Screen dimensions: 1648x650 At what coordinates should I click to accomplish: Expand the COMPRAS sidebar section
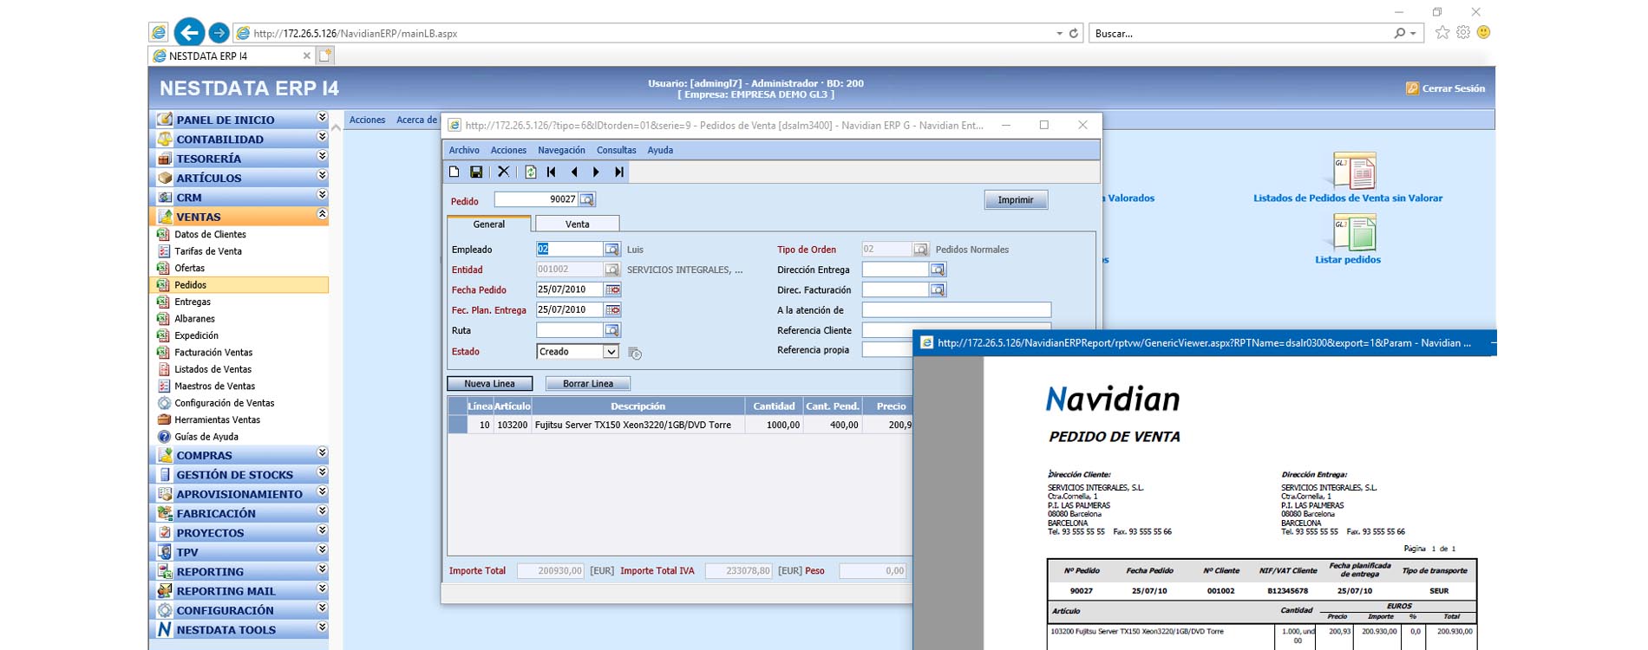pyautogui.click(x=322, y=453)
